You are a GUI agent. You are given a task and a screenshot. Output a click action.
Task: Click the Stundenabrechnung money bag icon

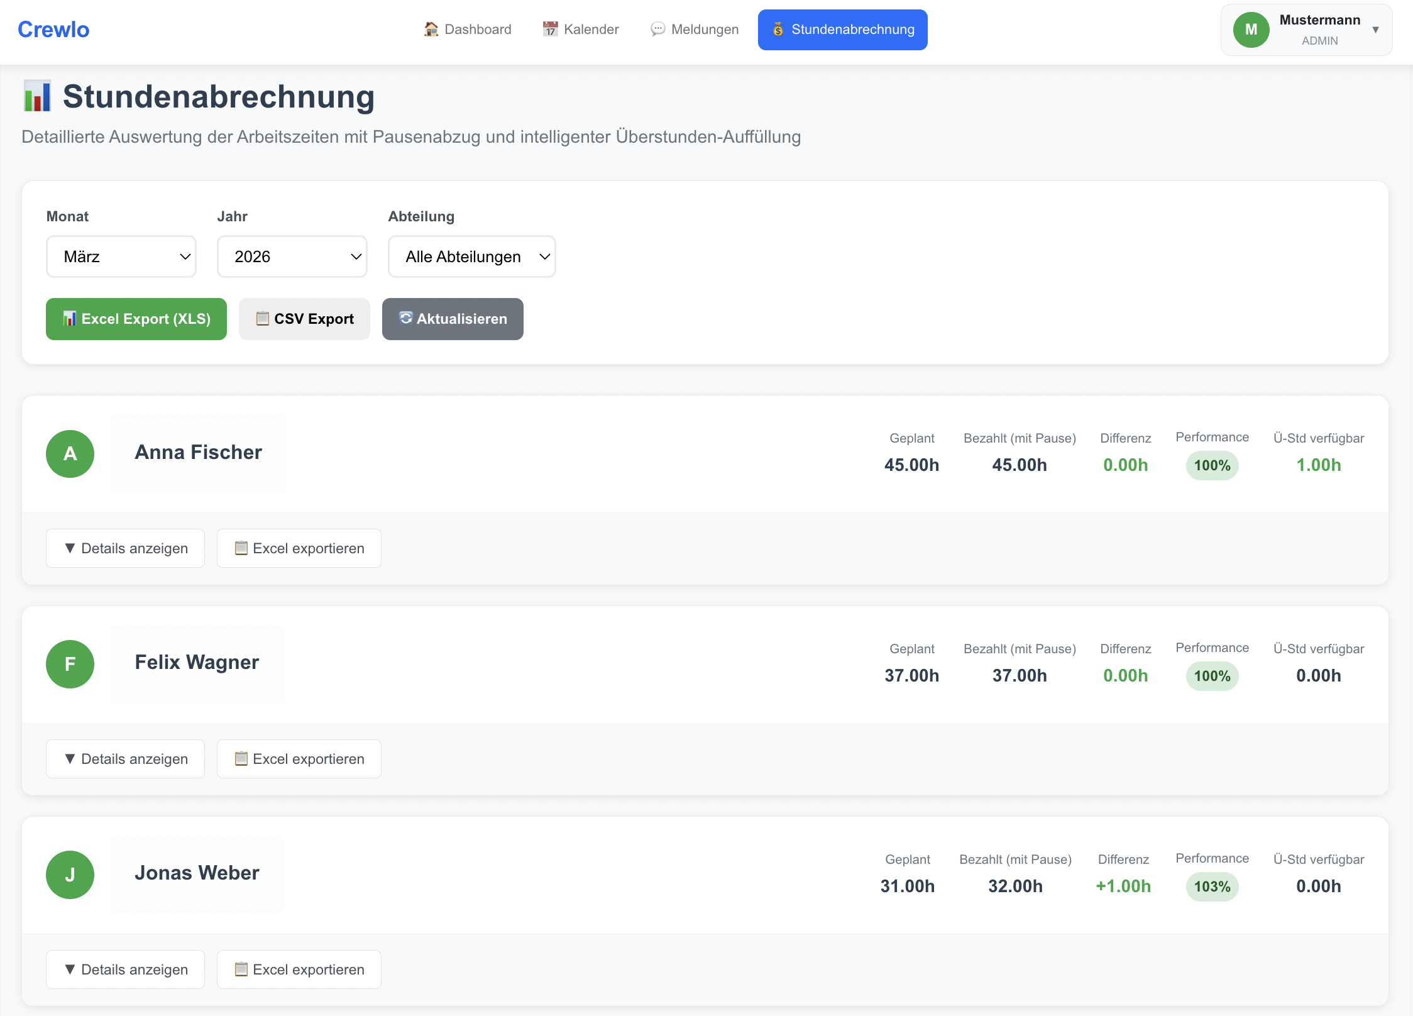778,30
